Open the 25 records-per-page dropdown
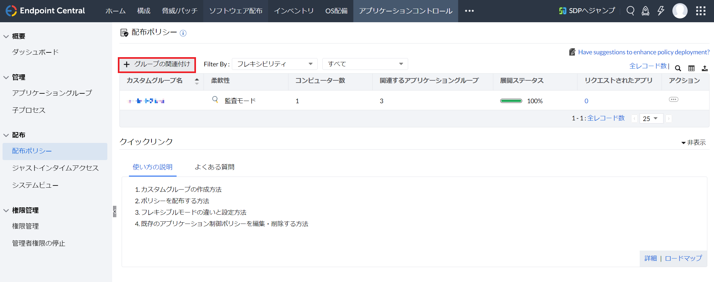 tap(651, 118)
